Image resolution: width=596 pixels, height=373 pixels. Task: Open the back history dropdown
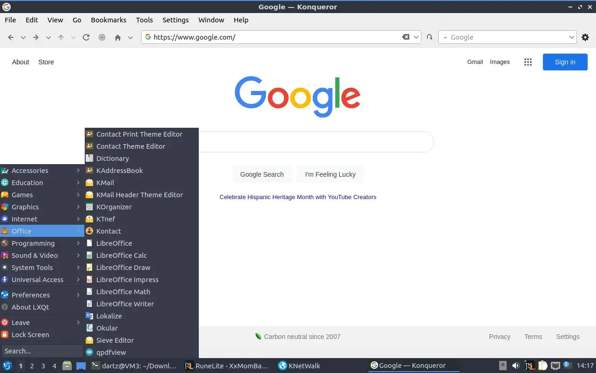[23, 37]
